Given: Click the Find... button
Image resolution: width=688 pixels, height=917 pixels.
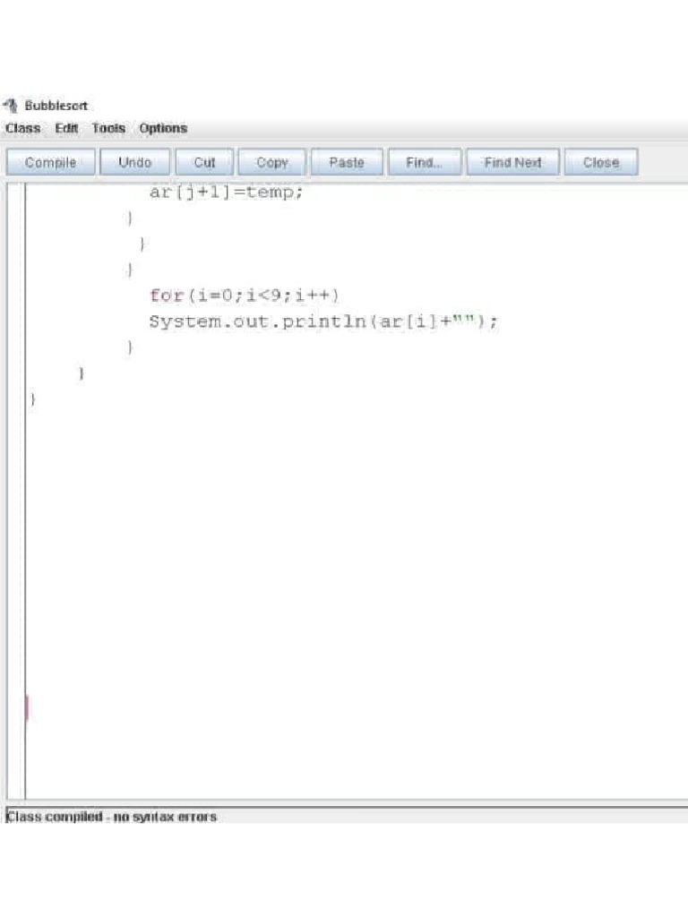Looking at the screenshot, I should point(425,162).
